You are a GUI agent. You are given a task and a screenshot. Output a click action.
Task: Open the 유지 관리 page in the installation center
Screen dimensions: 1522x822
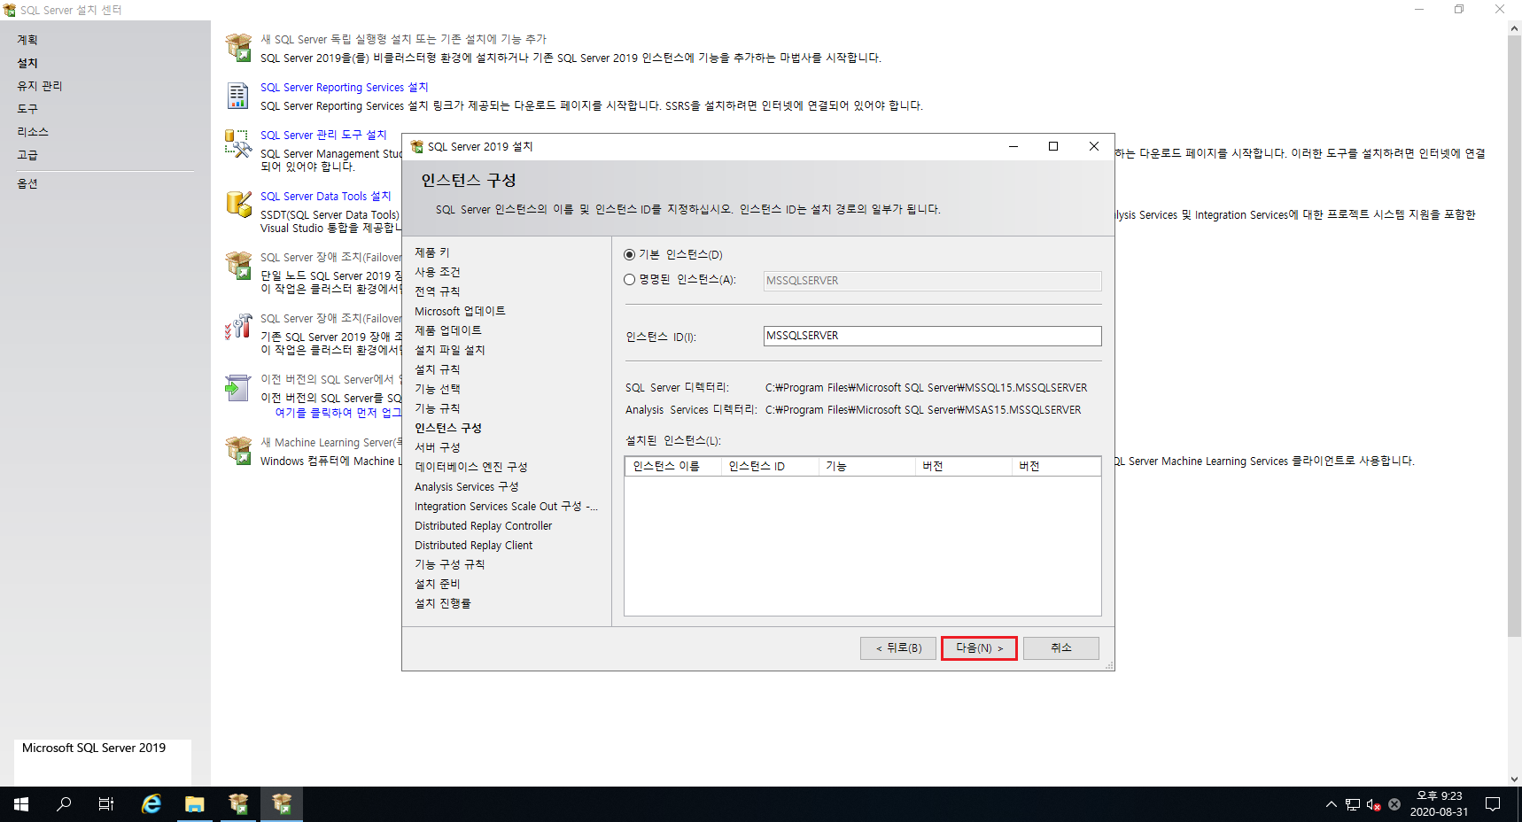40,86
